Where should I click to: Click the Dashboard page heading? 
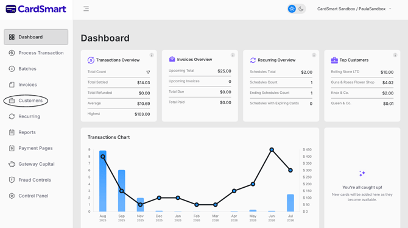point(105,38)
